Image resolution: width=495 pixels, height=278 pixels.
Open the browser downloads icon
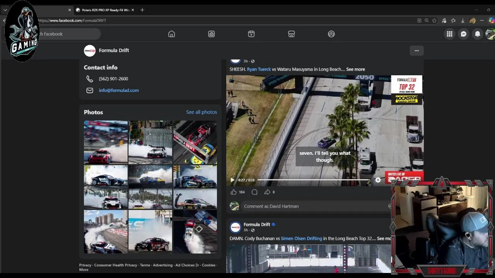pos(463,20)
